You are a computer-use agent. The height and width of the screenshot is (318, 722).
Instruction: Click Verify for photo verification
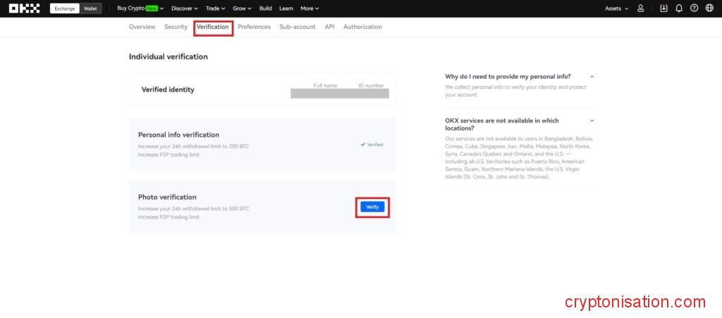coord(372,207)
